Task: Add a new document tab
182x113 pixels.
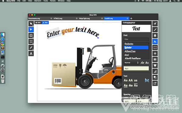Action: pyautogui.click(x=131, y=19)
